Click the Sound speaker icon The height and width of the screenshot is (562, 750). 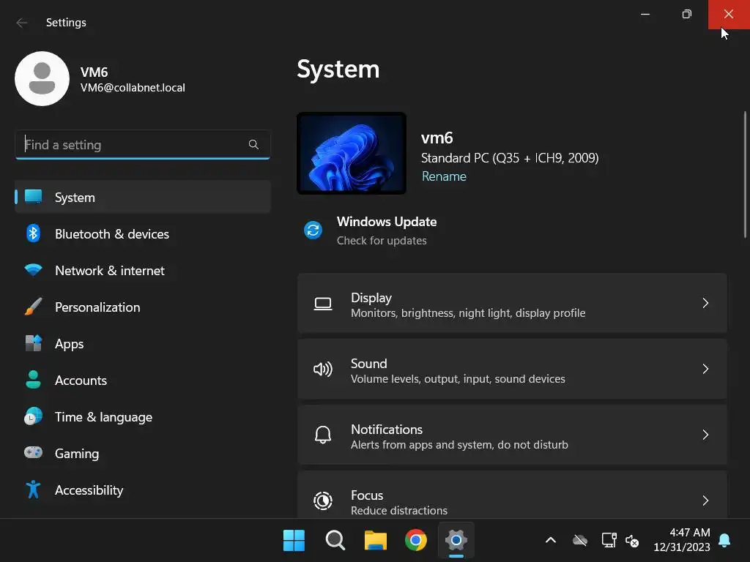[x=323, y=369]
